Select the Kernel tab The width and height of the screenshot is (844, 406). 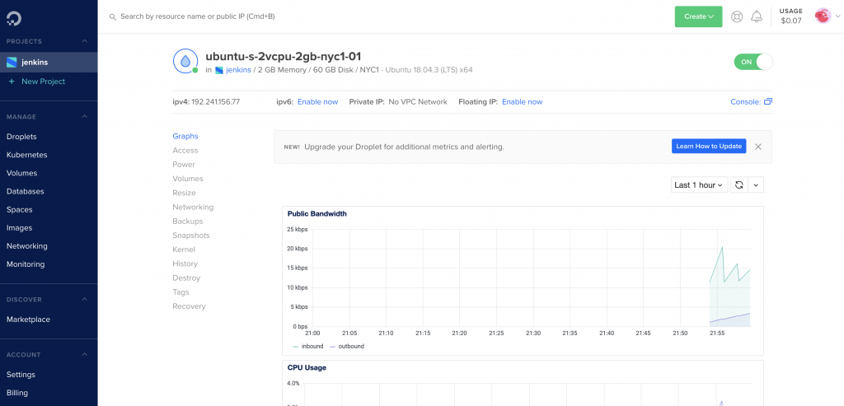pos(184,250)
